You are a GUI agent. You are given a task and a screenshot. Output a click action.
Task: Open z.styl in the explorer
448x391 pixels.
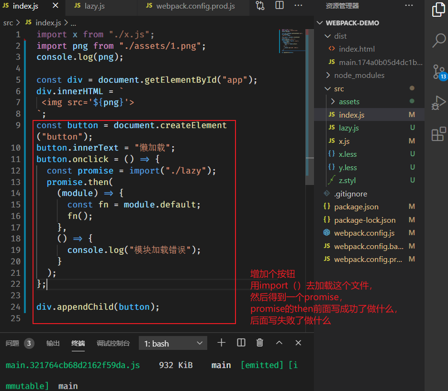pos(369,180)
